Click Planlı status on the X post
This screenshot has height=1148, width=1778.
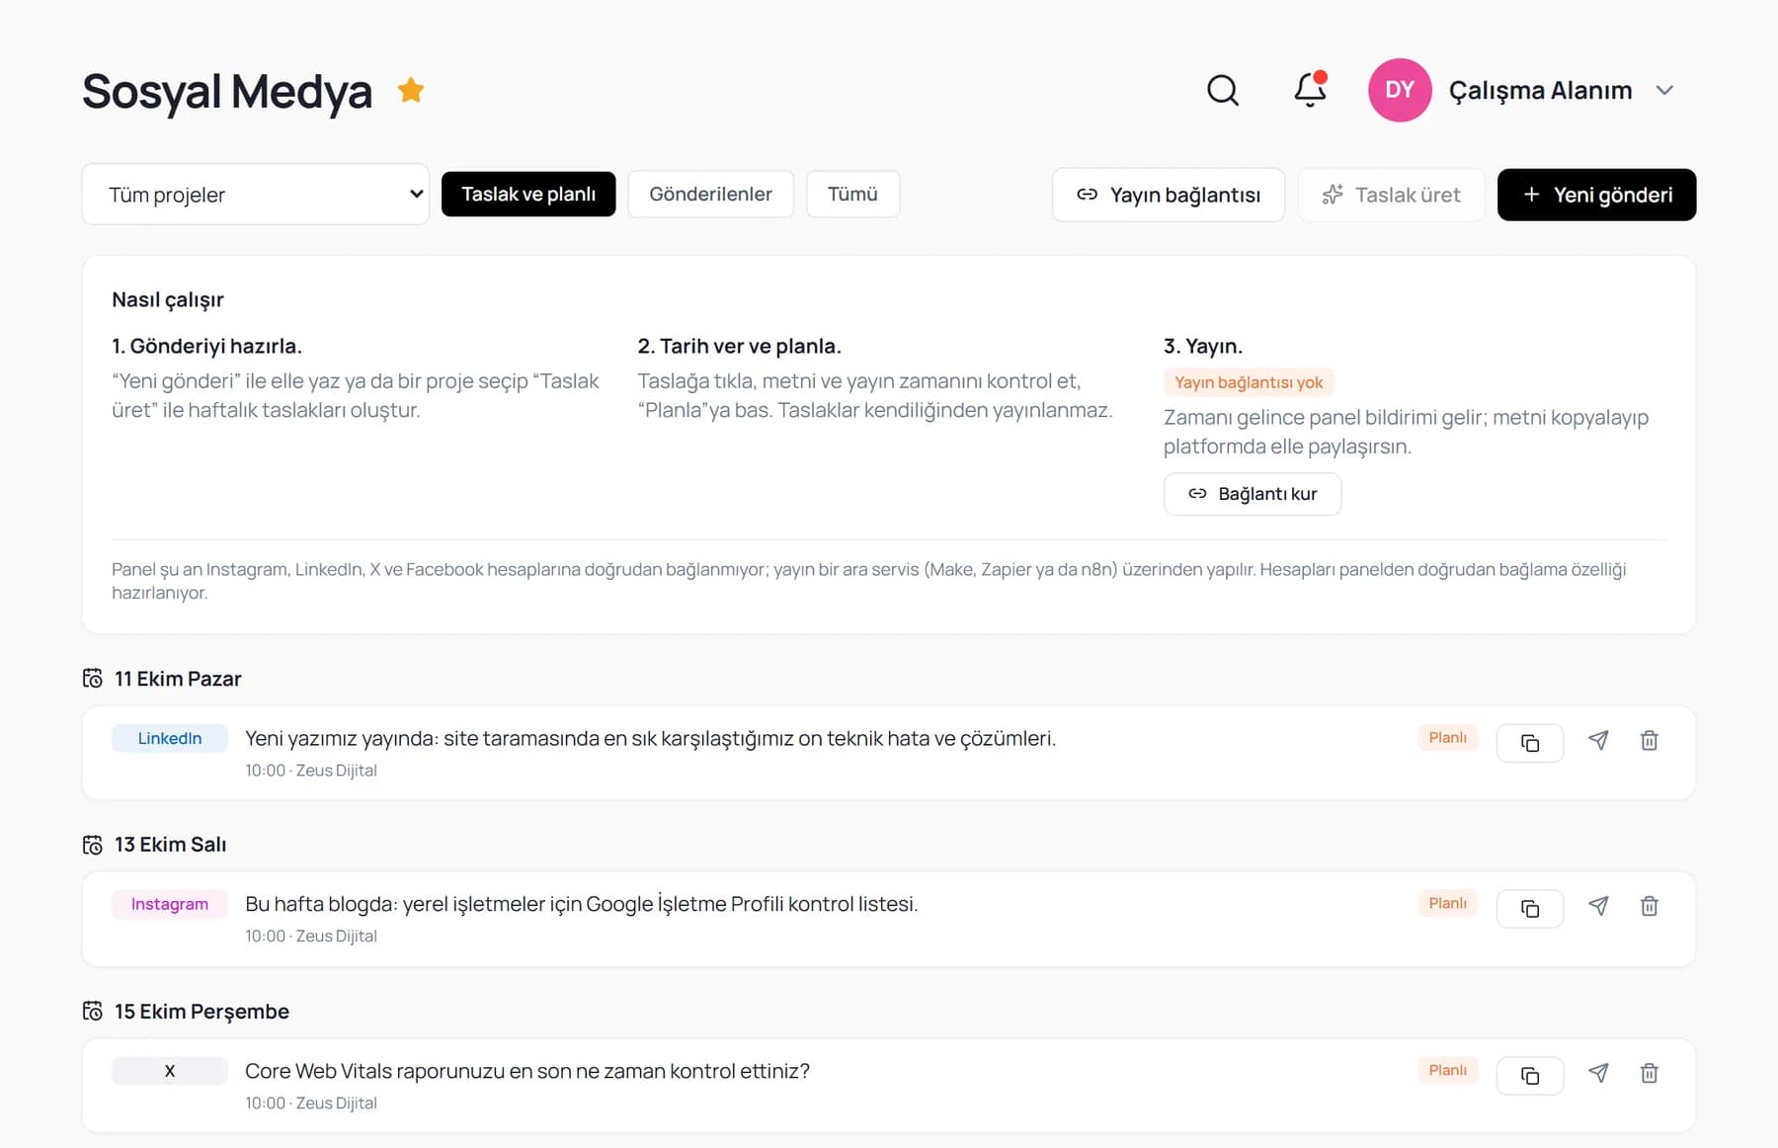tap(1447, 1071)
